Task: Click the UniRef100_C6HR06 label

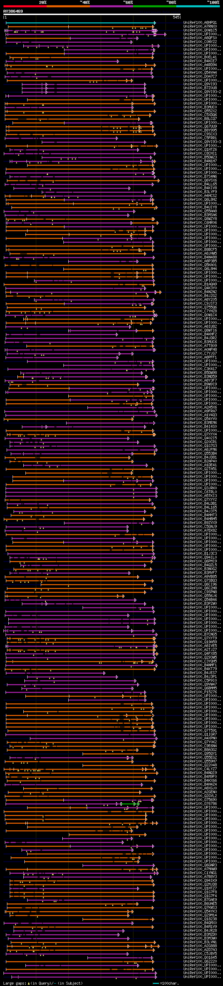Action: (200, 222)
